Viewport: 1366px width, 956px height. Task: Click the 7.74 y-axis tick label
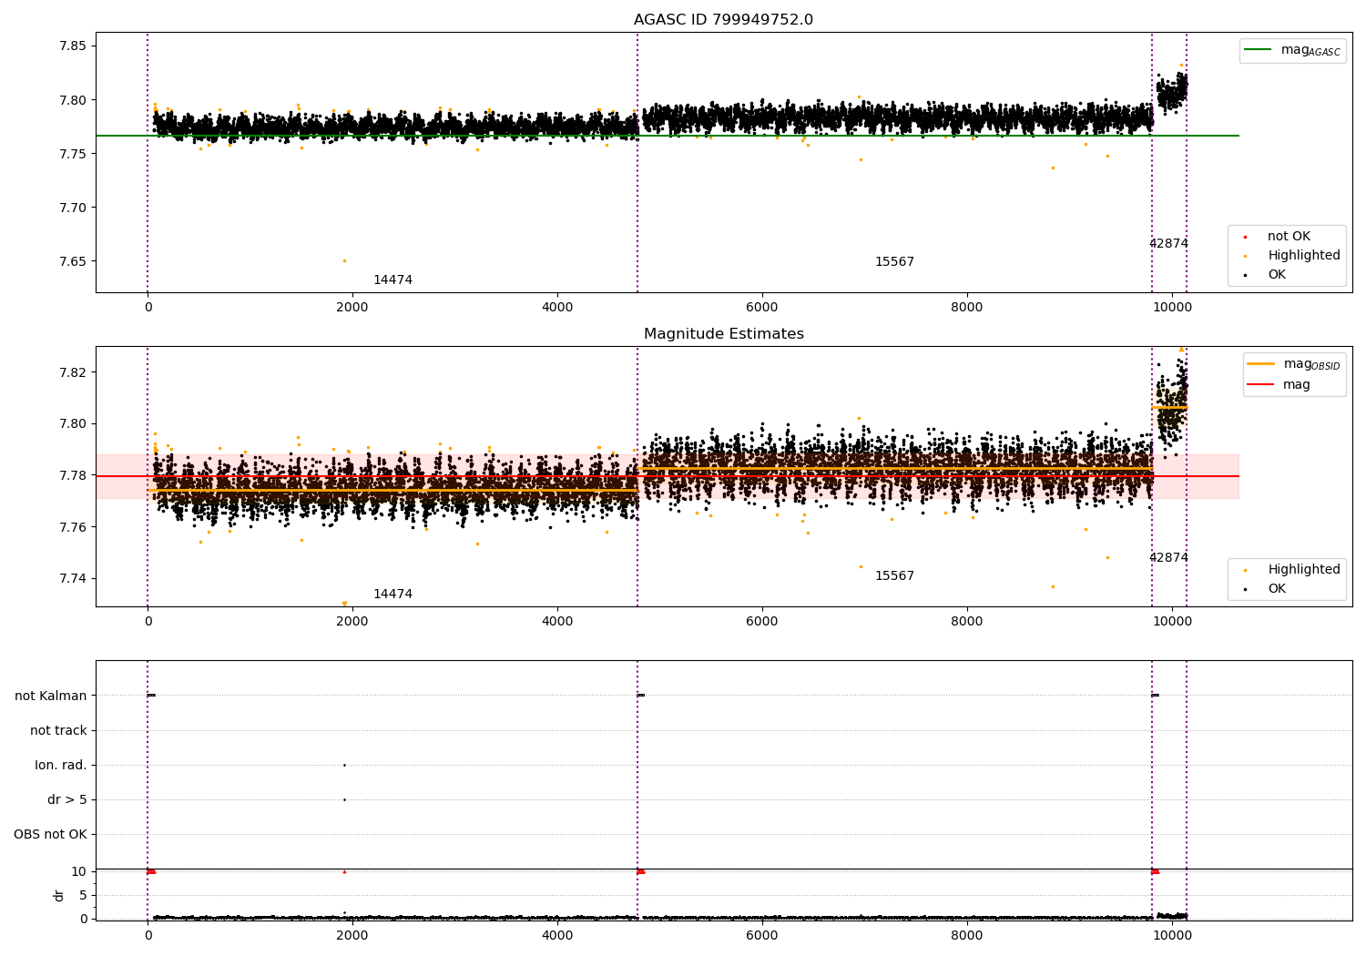coord(72,579)
